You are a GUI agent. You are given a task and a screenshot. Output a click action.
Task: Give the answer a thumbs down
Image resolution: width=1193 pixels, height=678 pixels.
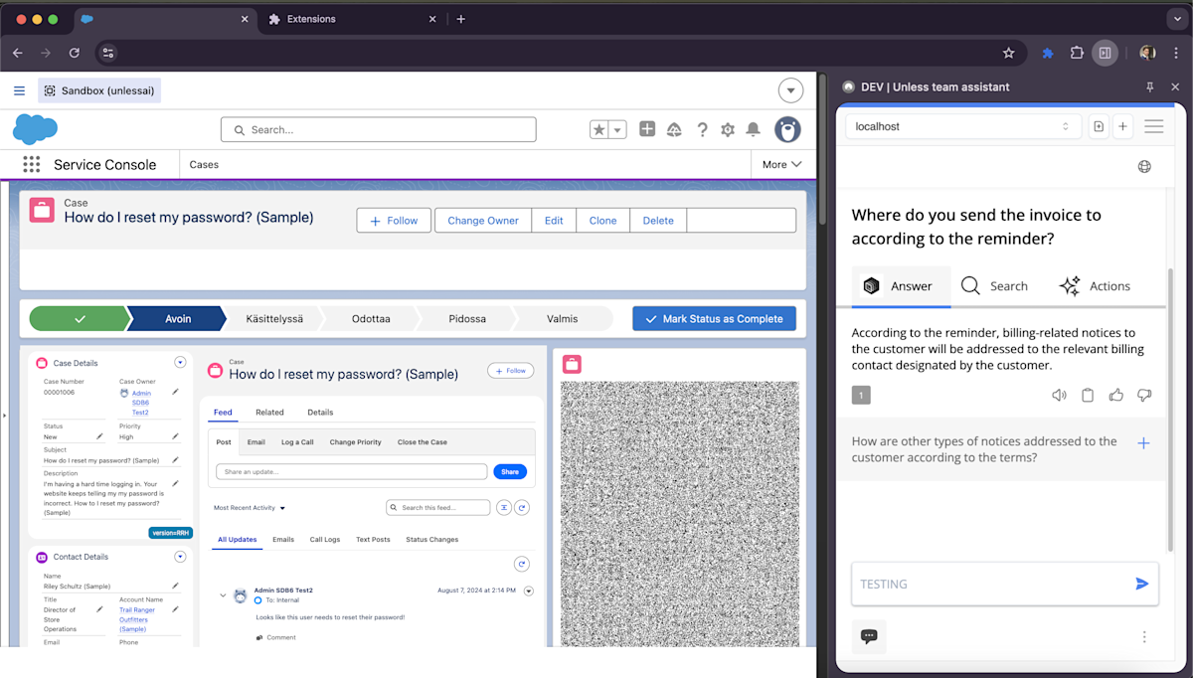1144,394
